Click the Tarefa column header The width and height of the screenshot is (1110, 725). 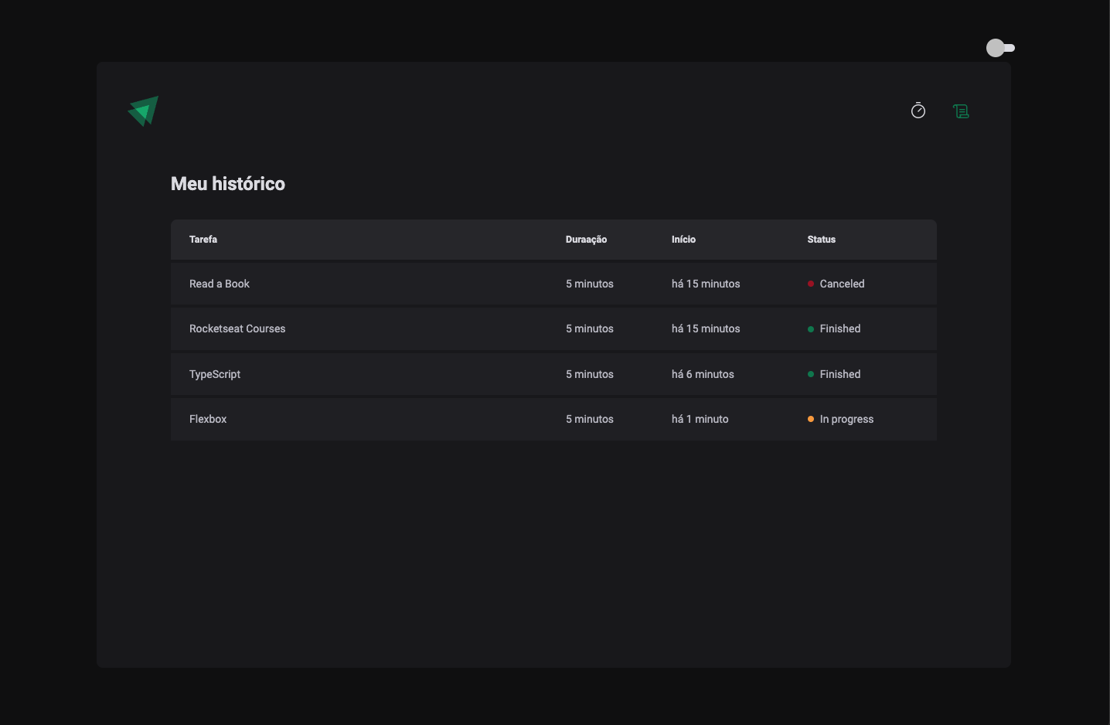click(x=203, y=240)
